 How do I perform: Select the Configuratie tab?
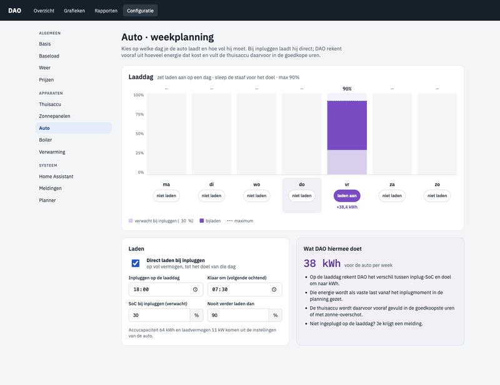[x=140, y=11]
